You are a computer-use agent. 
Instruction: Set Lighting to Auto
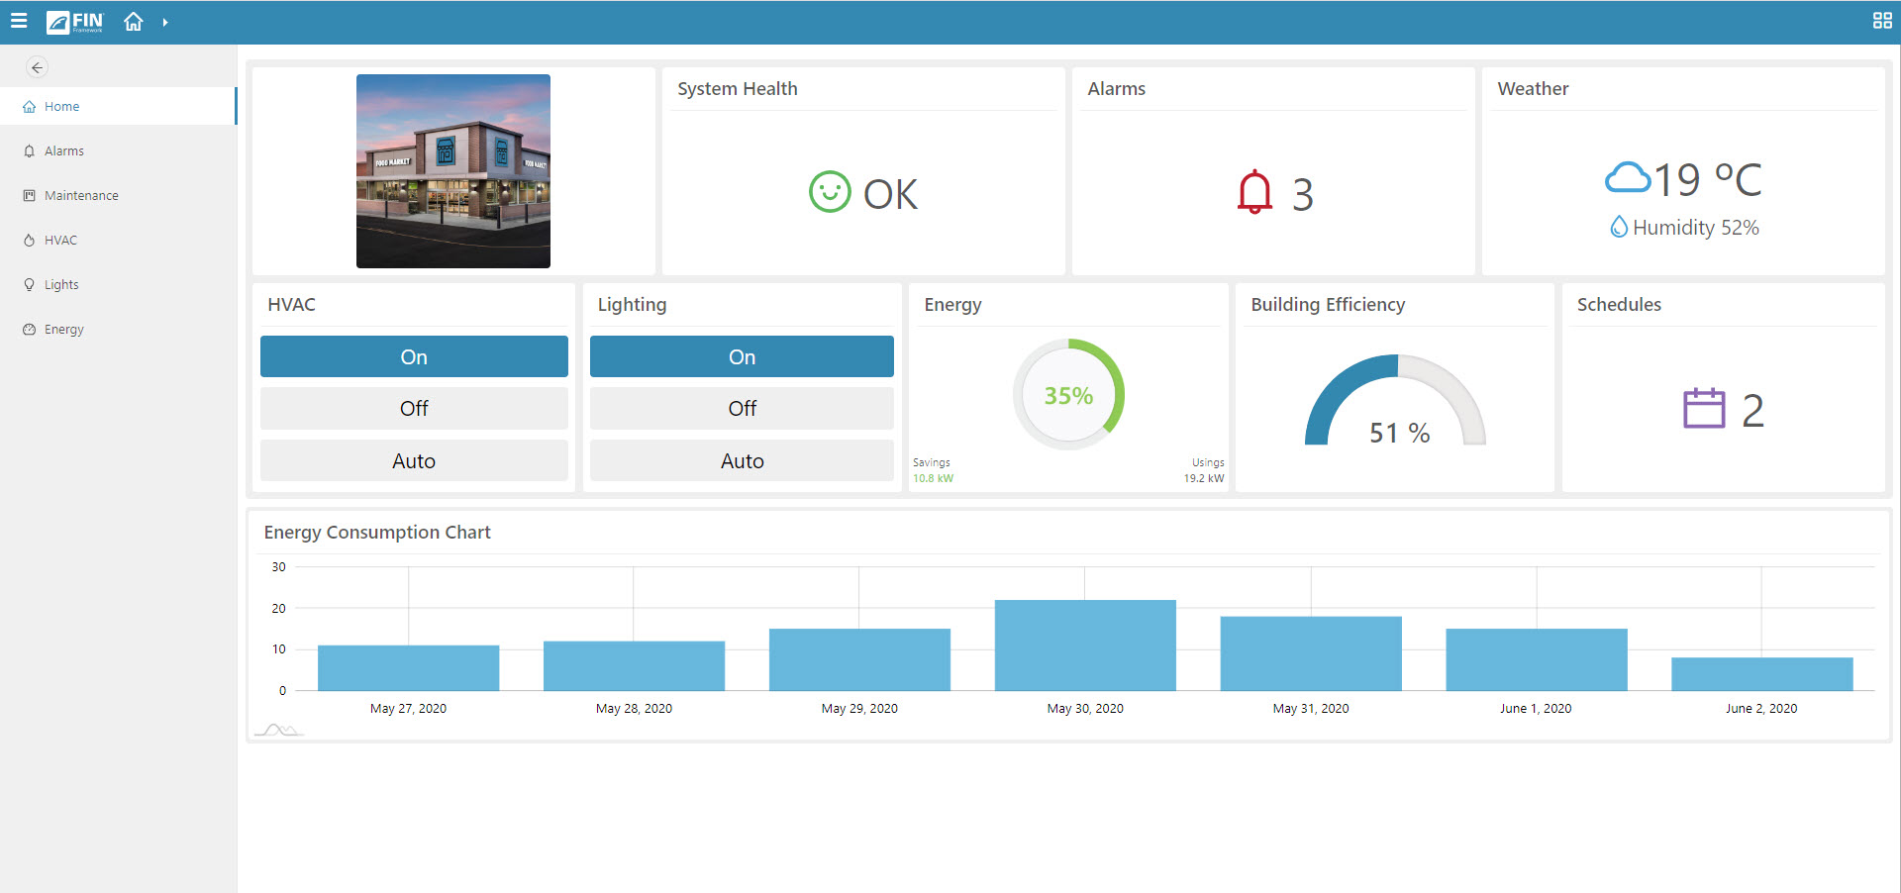pyautogui.click(x=742, y=460)
